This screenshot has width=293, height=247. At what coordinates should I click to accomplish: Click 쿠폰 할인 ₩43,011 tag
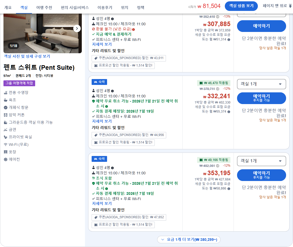(x=129, y=58)
